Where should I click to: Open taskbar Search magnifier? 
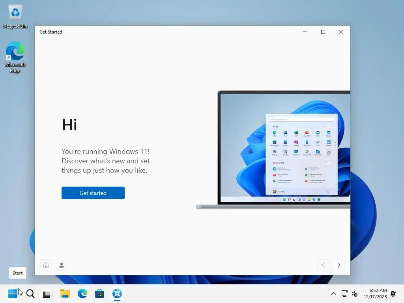[x=30, y=293]
